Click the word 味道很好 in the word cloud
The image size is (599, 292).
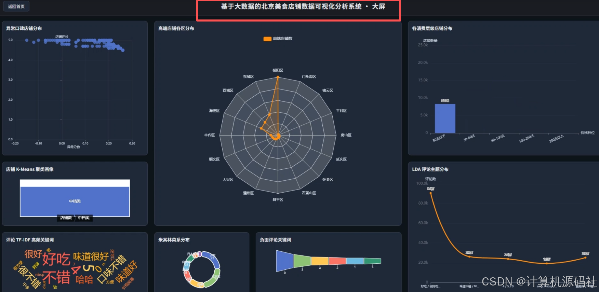(x=91, y=256)
